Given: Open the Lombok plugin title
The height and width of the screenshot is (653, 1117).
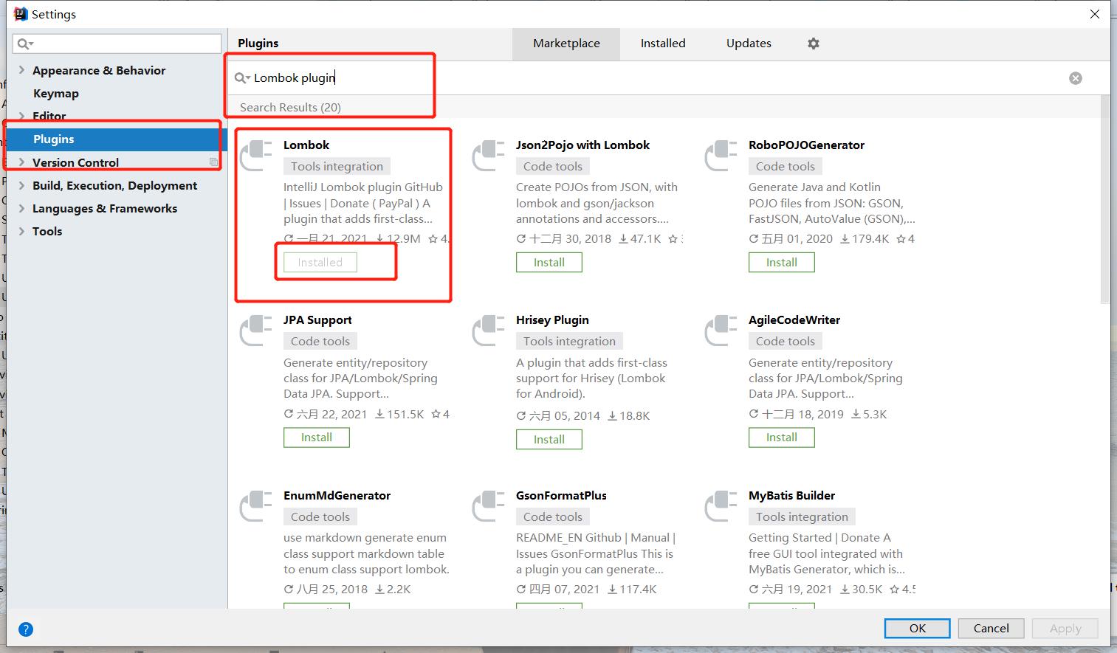Looking at the screenshot, I should pyautogui.click(x=306, y=145).
